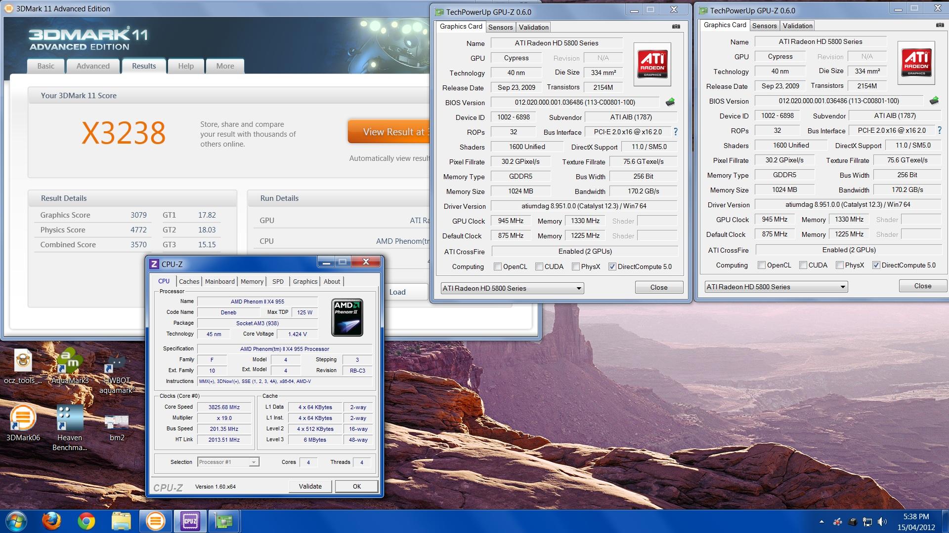
Task: Click the AMD Phenom II logo in CPU-Z
Action: pyautogui.click(x=347, y=317)
